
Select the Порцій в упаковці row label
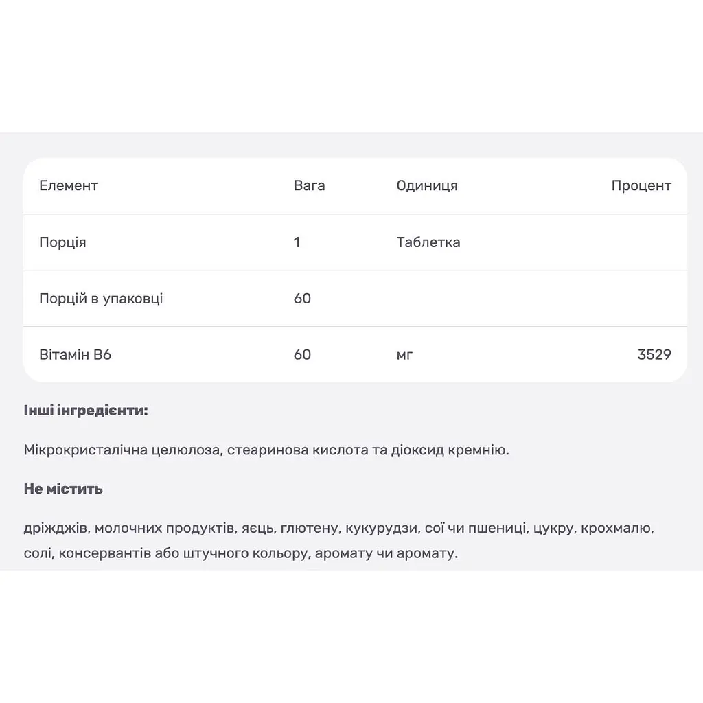click(101, 299)
